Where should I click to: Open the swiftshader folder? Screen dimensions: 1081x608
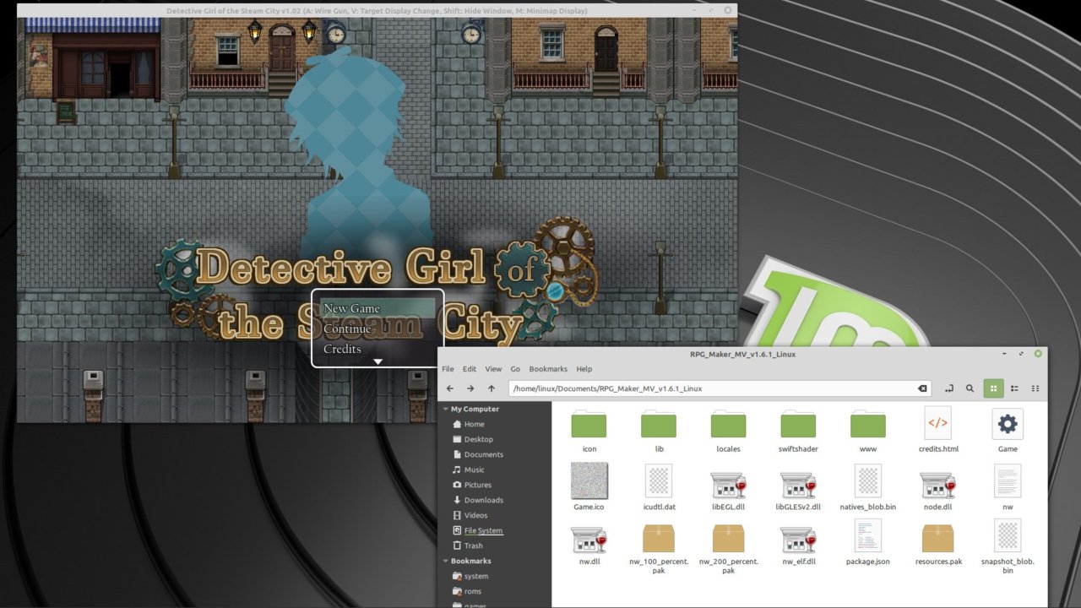point(798,425)
